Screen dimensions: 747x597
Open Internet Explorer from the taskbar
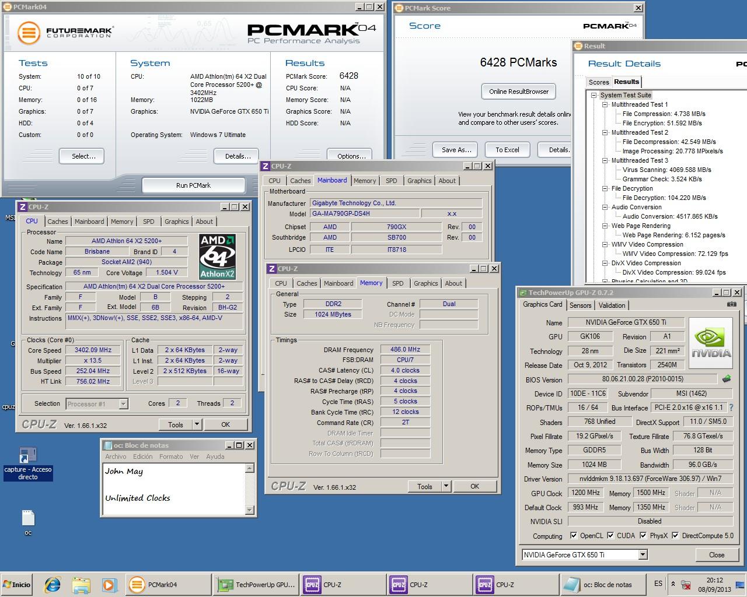point(53,584)
